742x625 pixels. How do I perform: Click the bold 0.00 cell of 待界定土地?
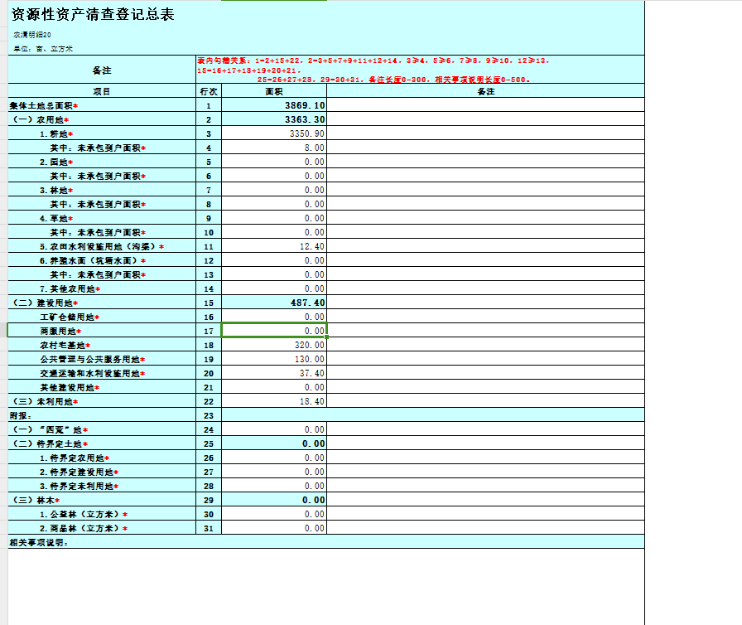click(274, 443)
